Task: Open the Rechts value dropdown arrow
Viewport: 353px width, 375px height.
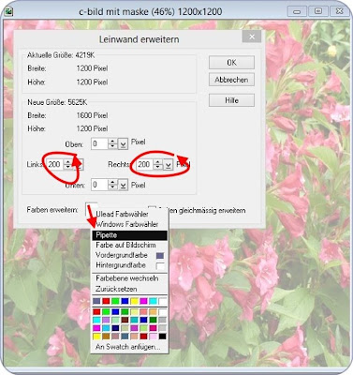Action: [169, 164]
